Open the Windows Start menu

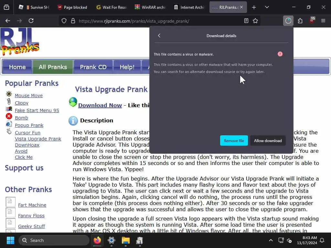point(10,240)
